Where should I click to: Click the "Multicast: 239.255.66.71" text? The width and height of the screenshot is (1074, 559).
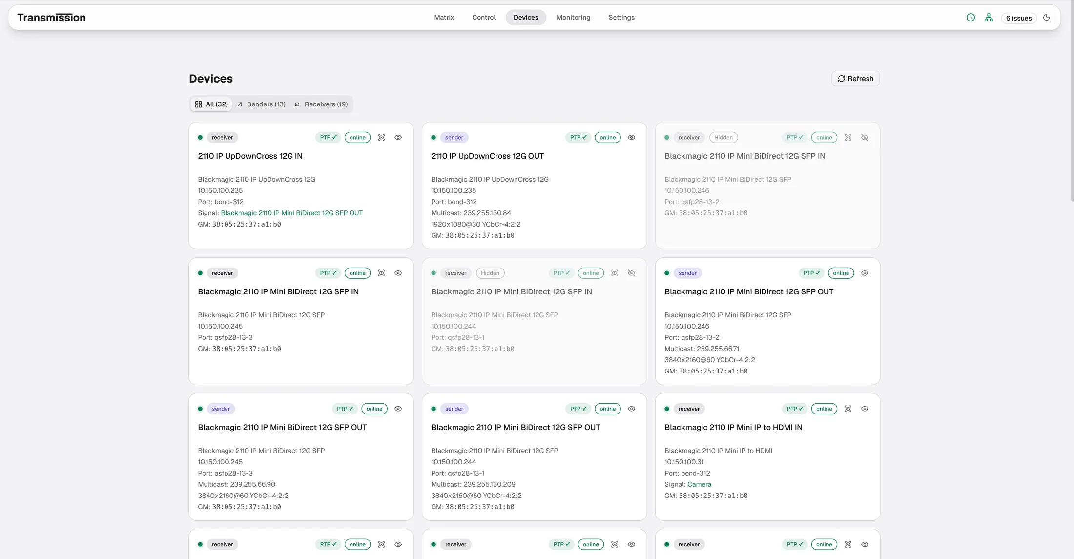pos(702,349)
